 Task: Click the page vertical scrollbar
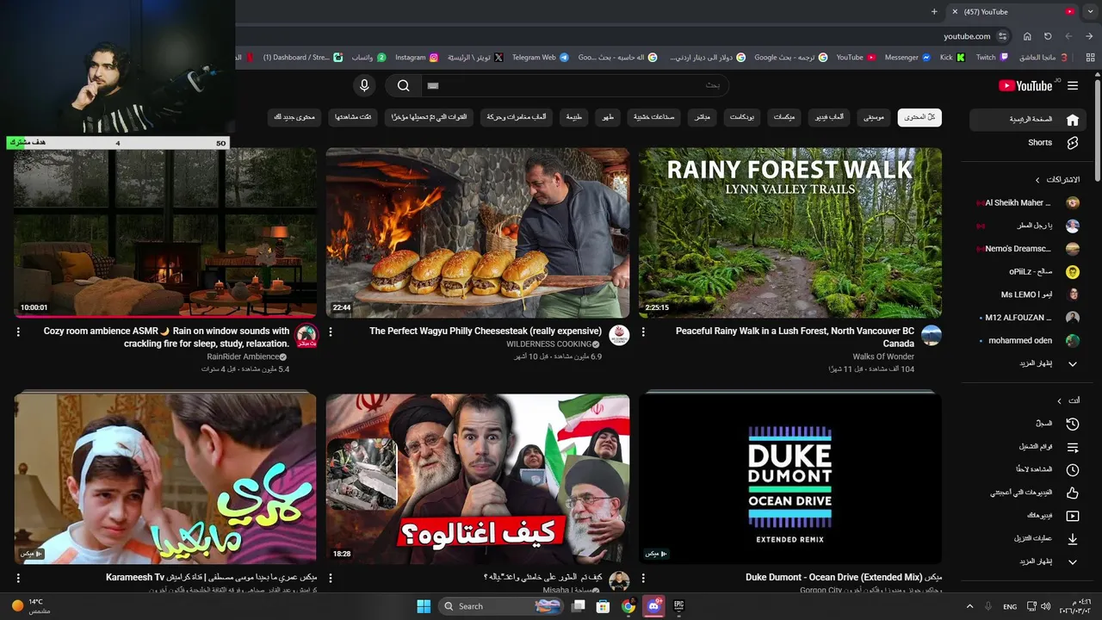click(x=1097, y=129)
